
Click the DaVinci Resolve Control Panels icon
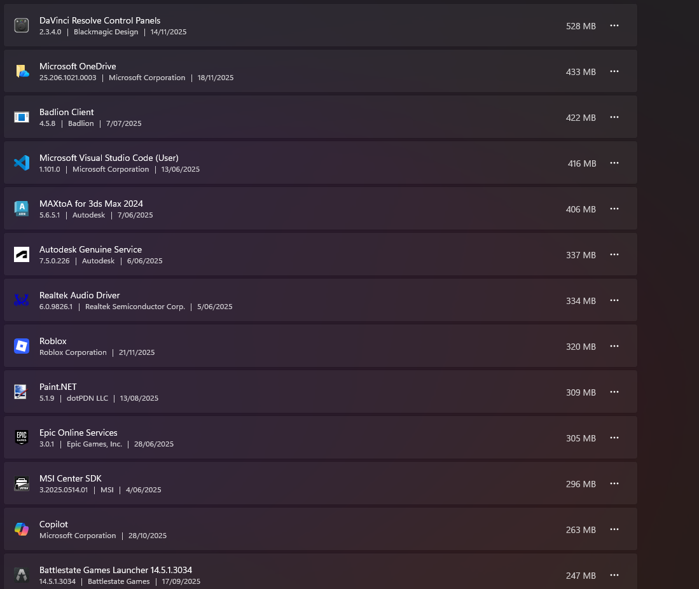point(22,25)
